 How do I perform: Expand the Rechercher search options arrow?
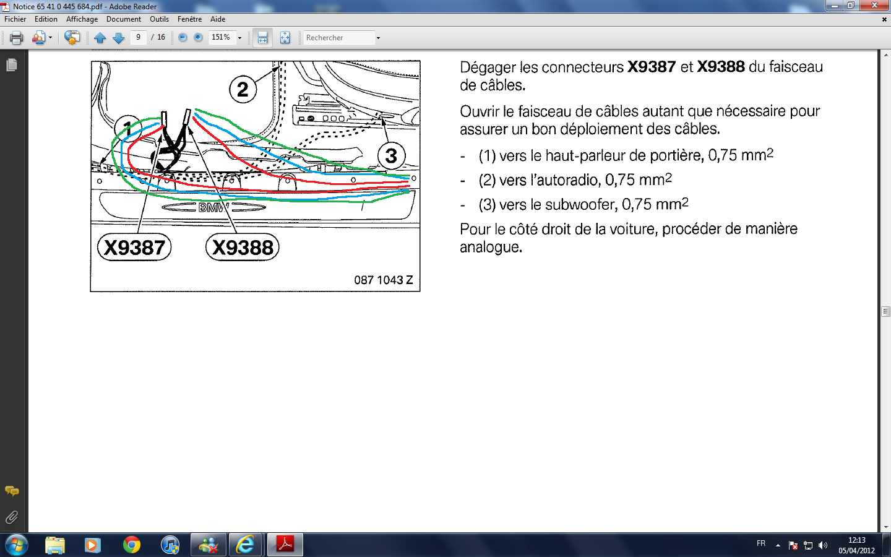[x=378, y=38]
